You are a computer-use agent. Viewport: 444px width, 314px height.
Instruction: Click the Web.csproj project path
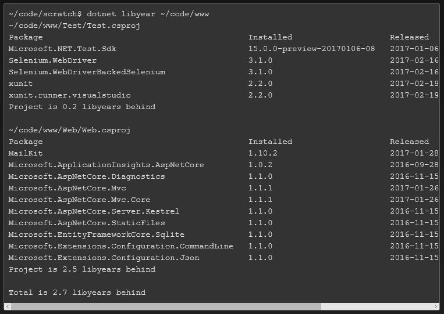point(70,130)
